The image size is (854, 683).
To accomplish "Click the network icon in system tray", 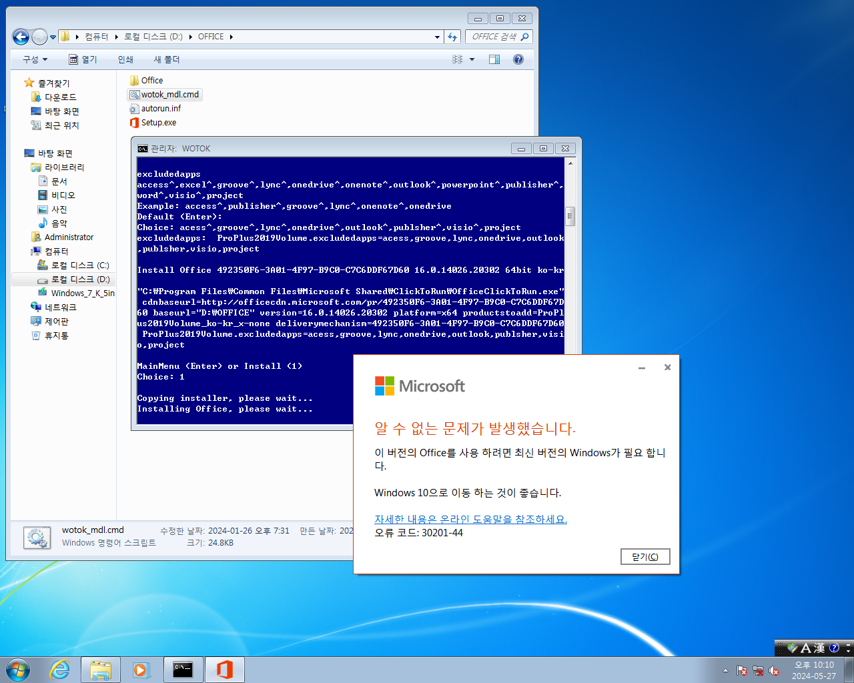I will tap(758, 670).
